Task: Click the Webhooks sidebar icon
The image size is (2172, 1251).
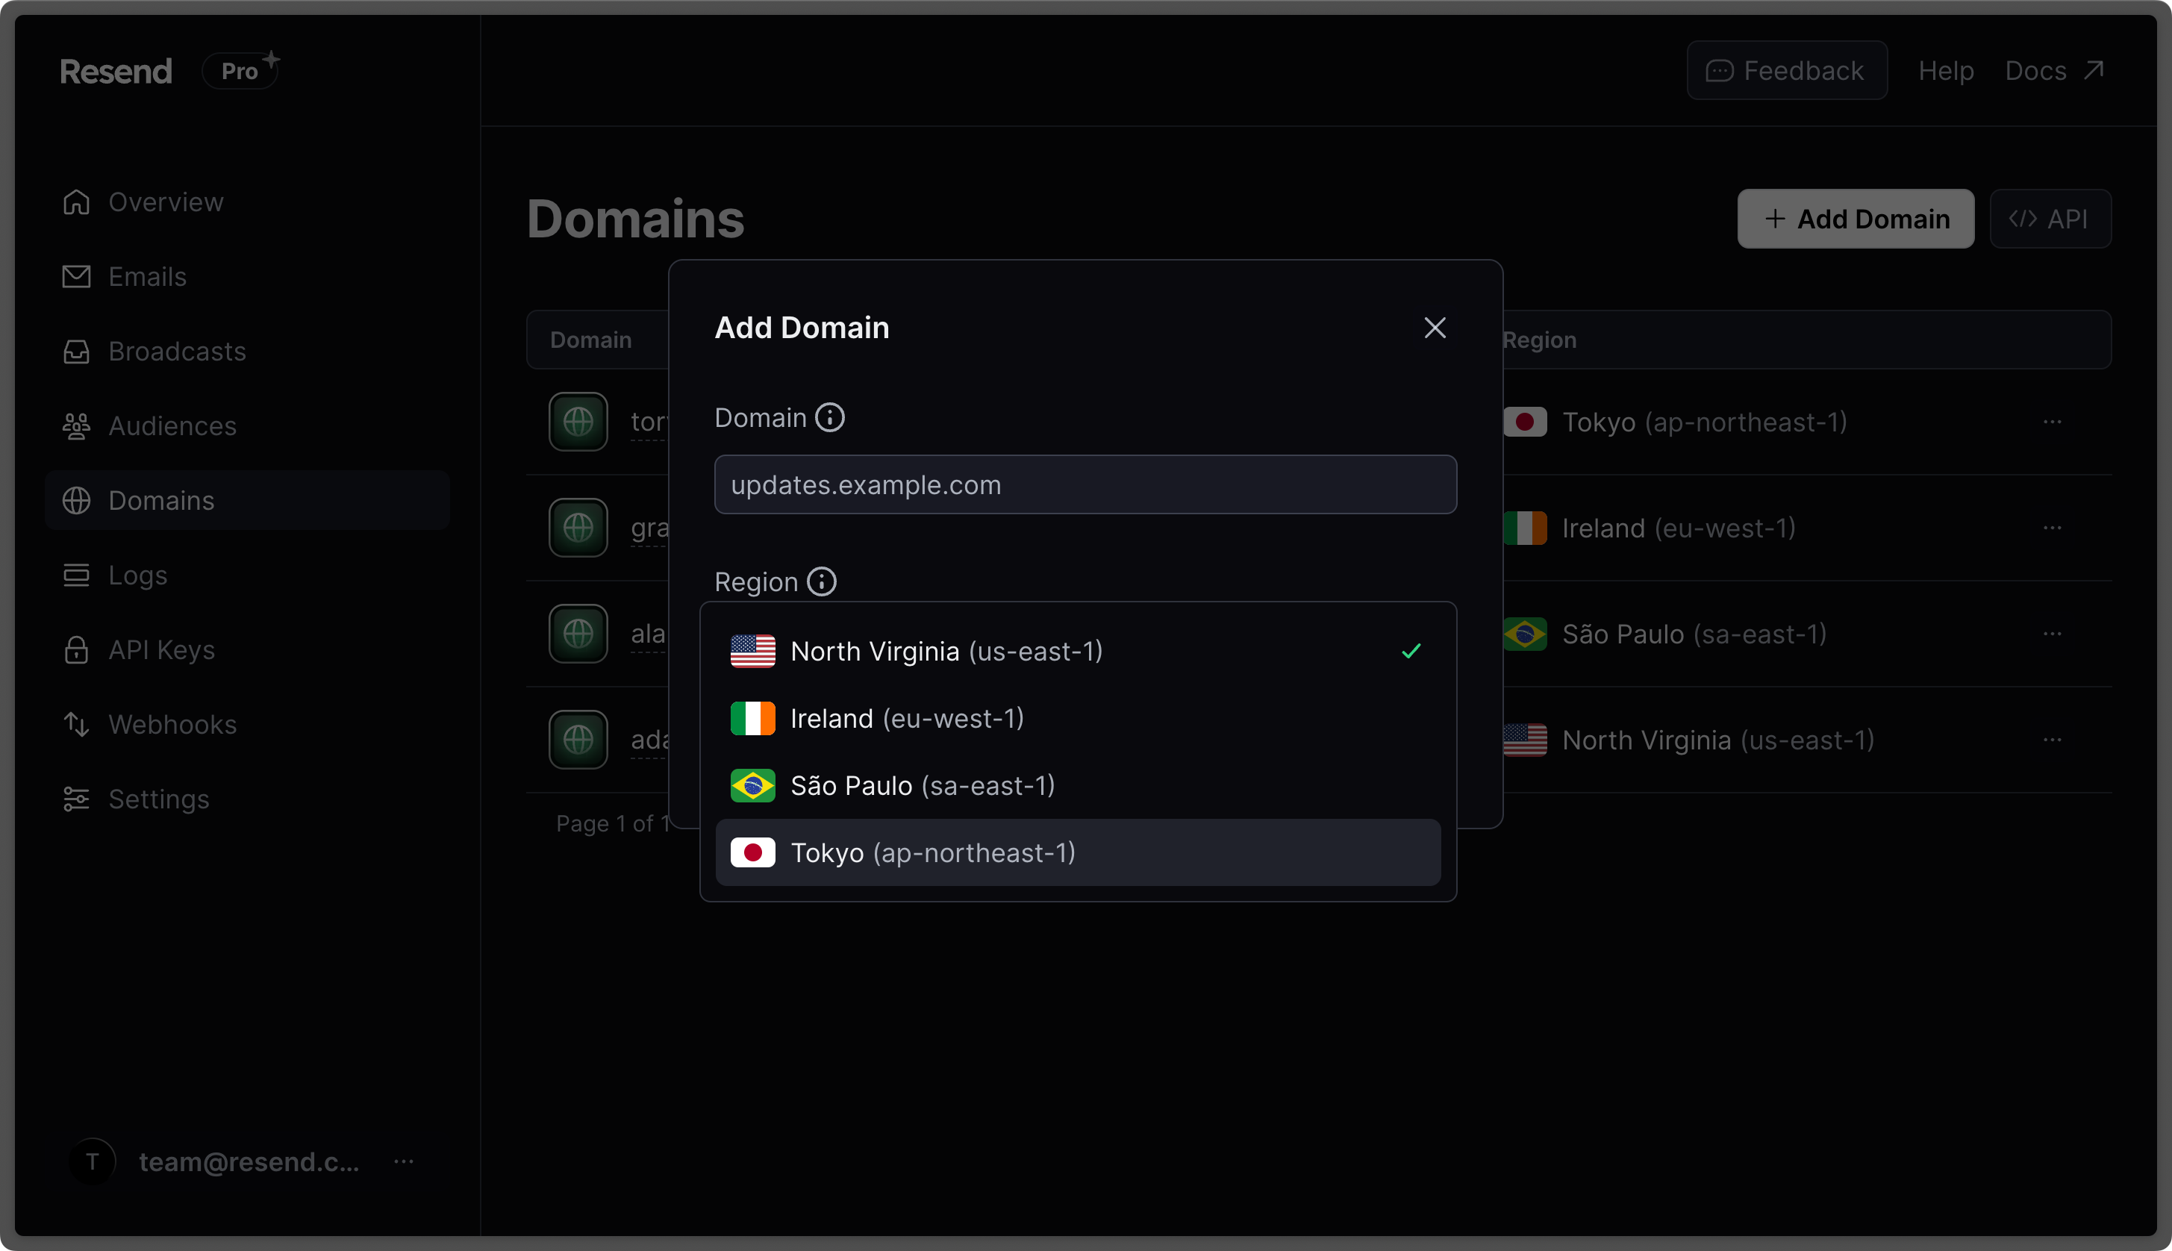Action: [75, 723]
